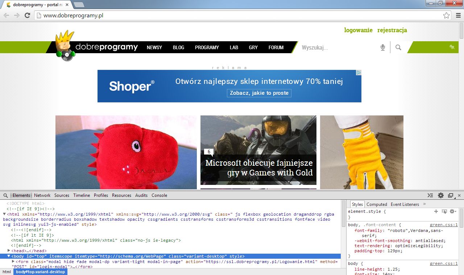Bookmark the page with the star icon

coord(446,15)
